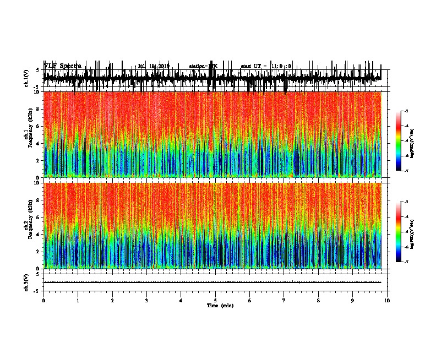
Task: Click the ch.1 spectrogram plot area
Action: pyautogui.click(x=212, y=134)
